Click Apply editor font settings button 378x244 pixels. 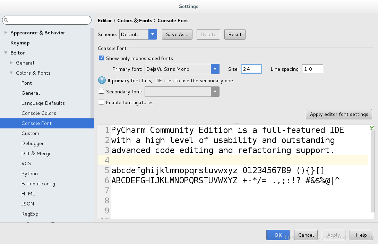(x=339, y=114)
